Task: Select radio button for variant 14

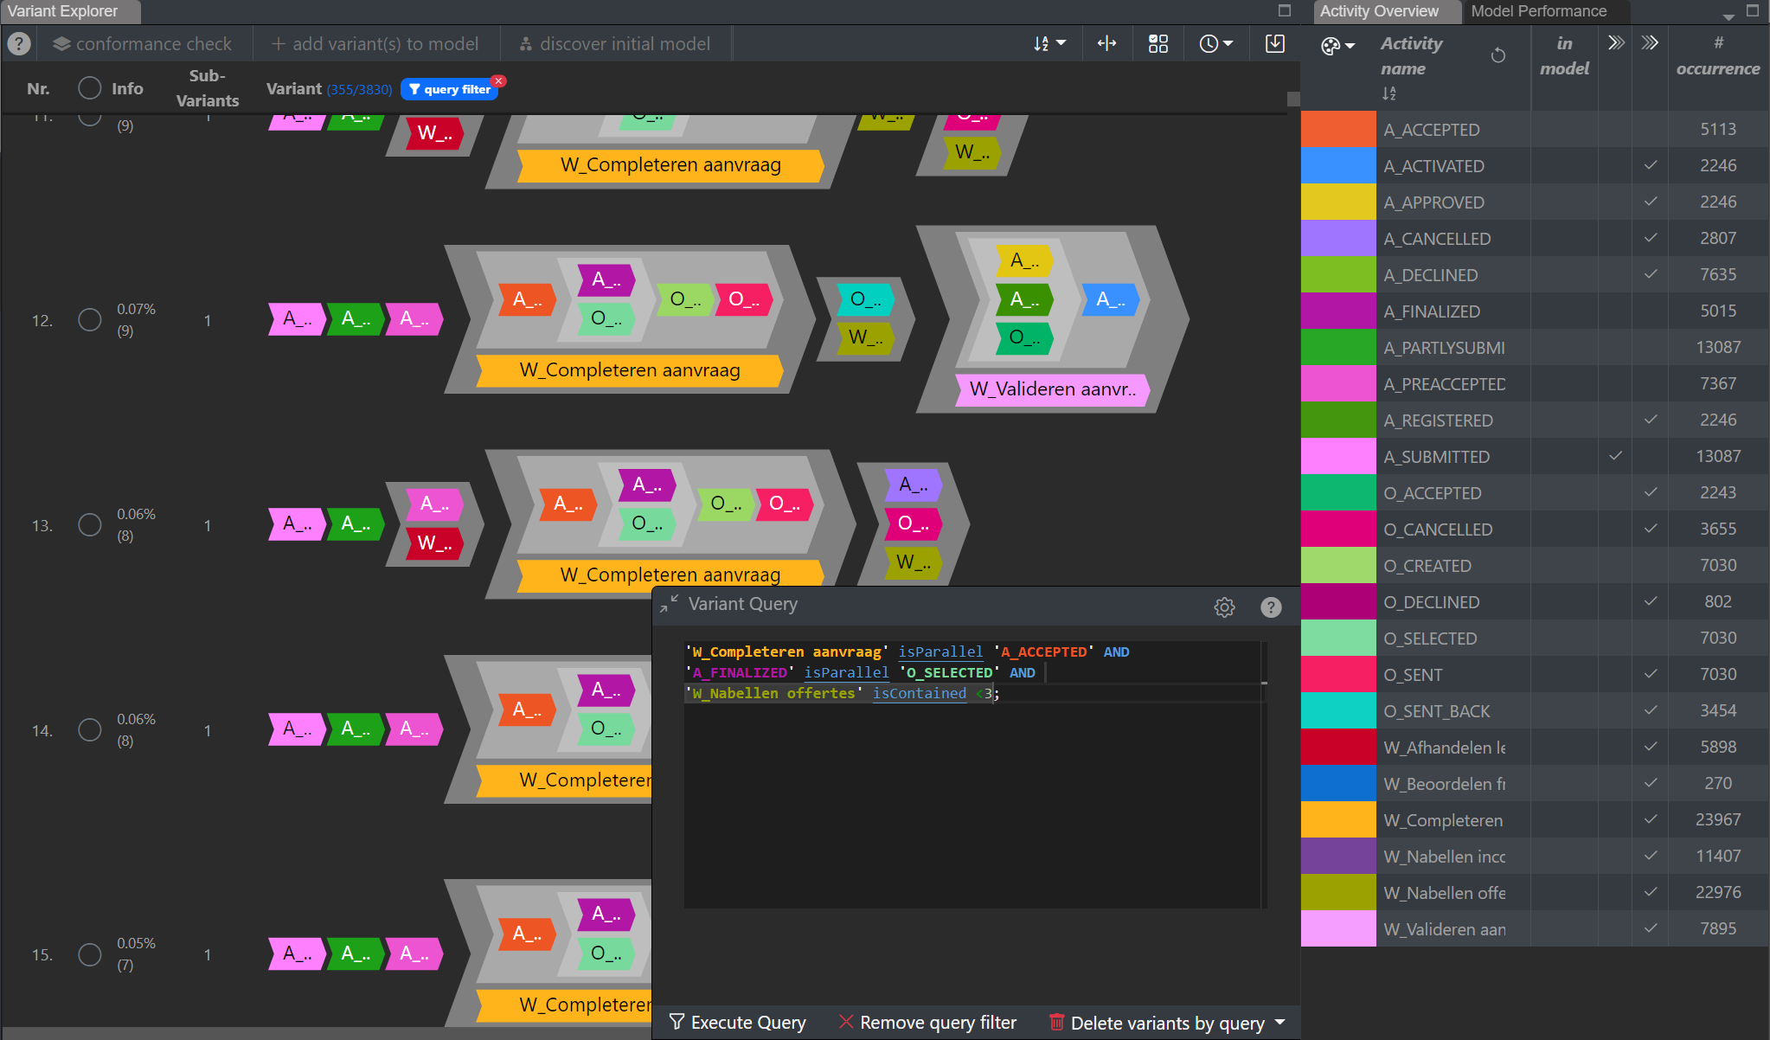Action: point(90,730)
